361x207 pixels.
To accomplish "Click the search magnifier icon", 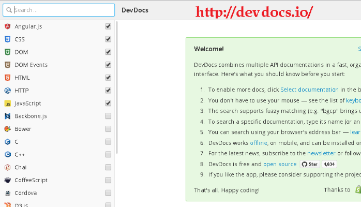I will 9,10.
